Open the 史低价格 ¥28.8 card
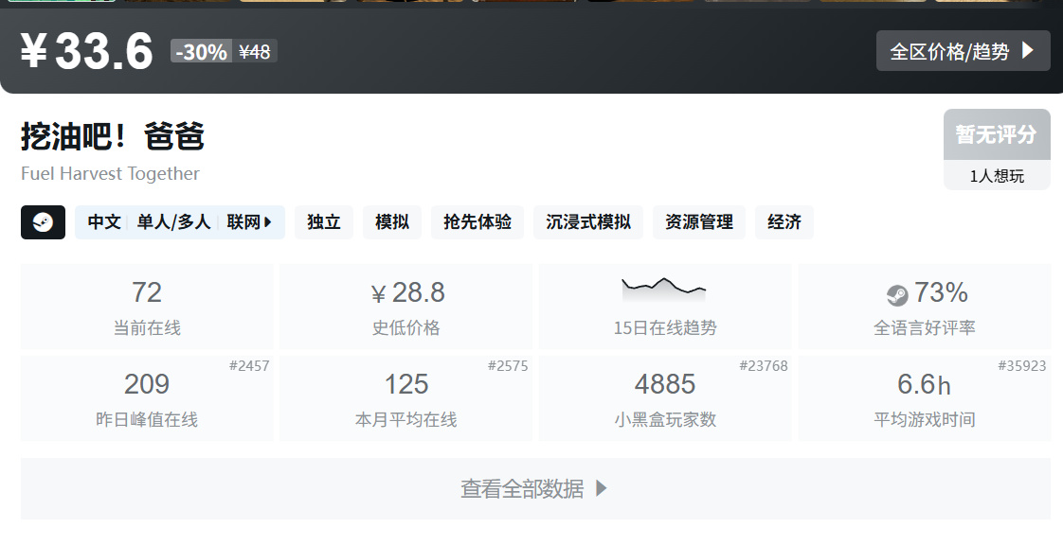Viewport: 1063px width, 545px height. (406, 307)
